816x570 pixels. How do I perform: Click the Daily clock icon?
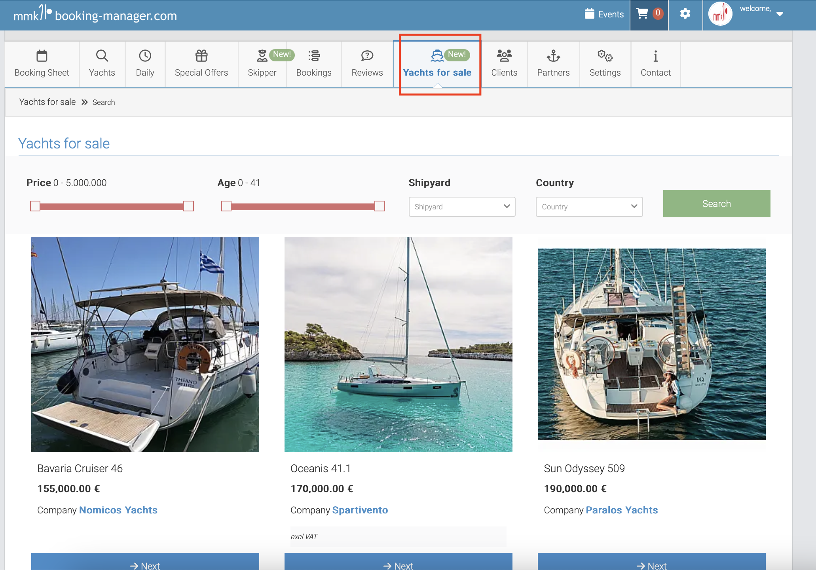145,56
